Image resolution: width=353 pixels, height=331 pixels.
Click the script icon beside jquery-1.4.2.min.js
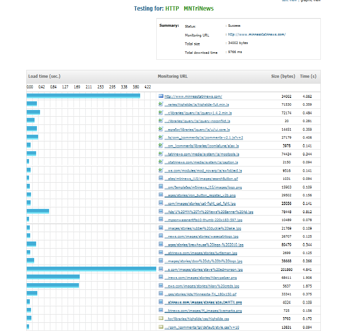161,113
